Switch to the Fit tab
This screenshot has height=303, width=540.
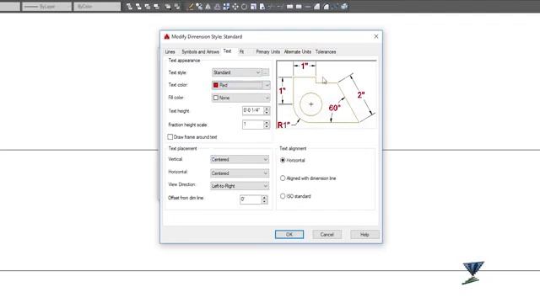click(242, 52)
